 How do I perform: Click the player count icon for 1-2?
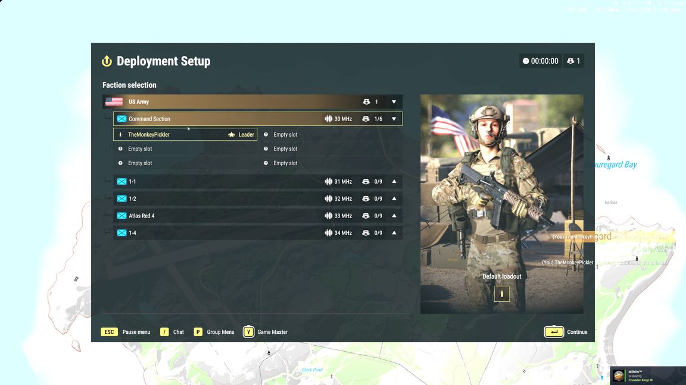click(x=366, y=199)
